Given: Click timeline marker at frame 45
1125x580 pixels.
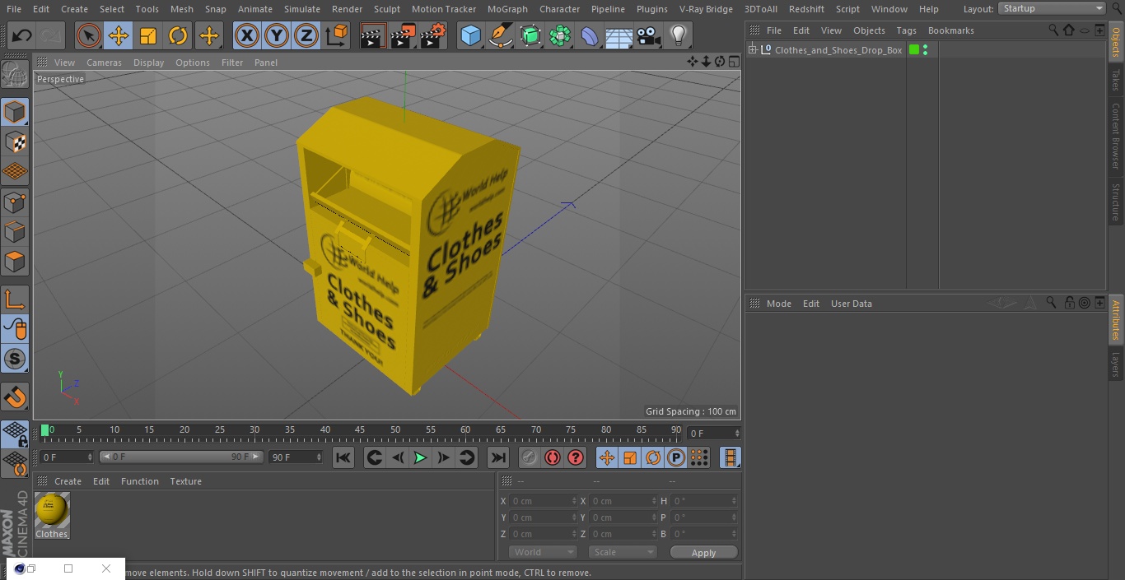Looking at the screenshot, I should [x=360, y=430].
